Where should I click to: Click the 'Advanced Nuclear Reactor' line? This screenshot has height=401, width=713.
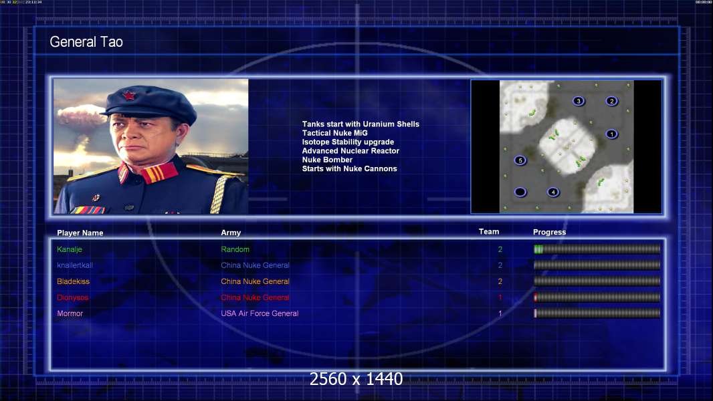[x=350, y=151]
